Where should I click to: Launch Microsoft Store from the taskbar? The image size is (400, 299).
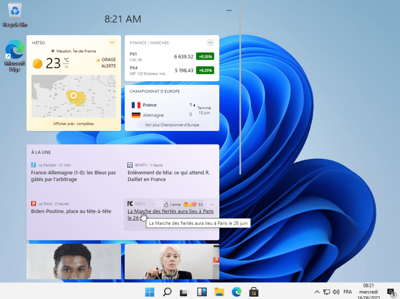(254, 292)
